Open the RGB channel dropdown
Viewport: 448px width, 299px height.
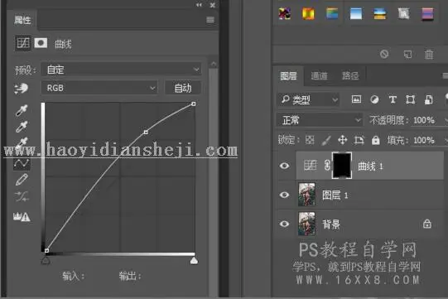pos(99,88)
